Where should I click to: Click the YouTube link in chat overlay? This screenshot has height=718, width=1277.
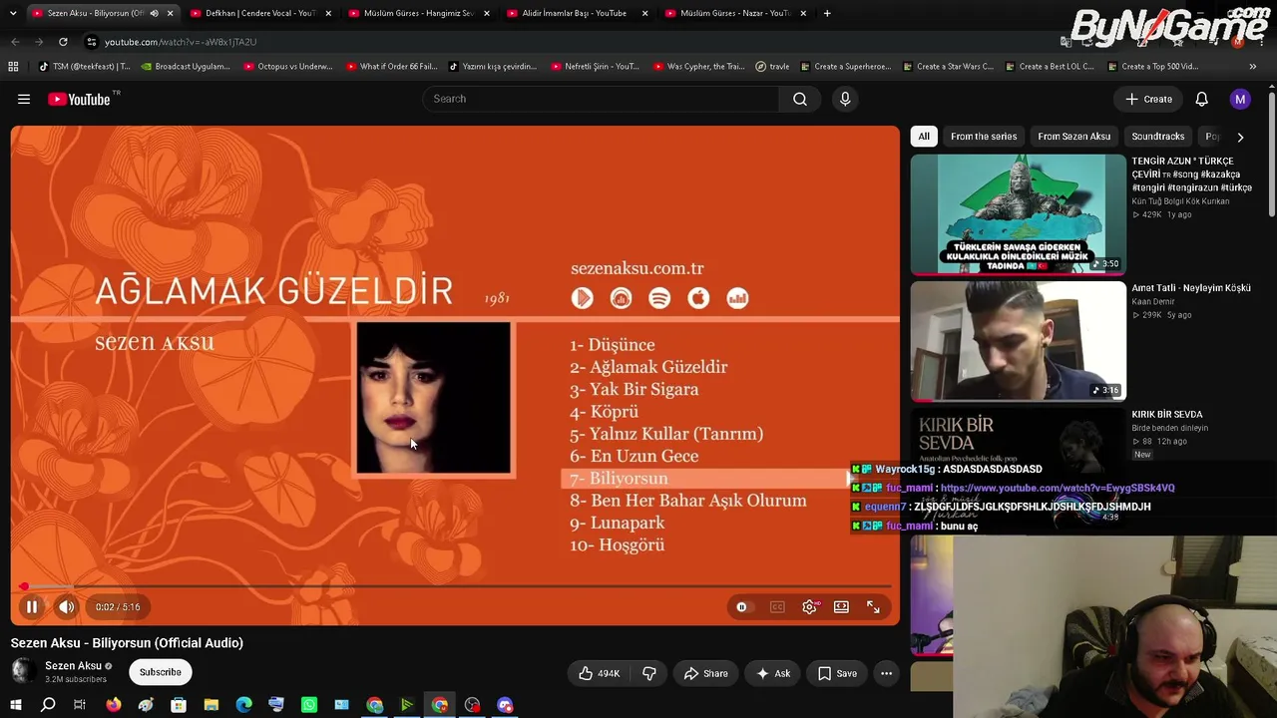click(x=1058, y=488)
